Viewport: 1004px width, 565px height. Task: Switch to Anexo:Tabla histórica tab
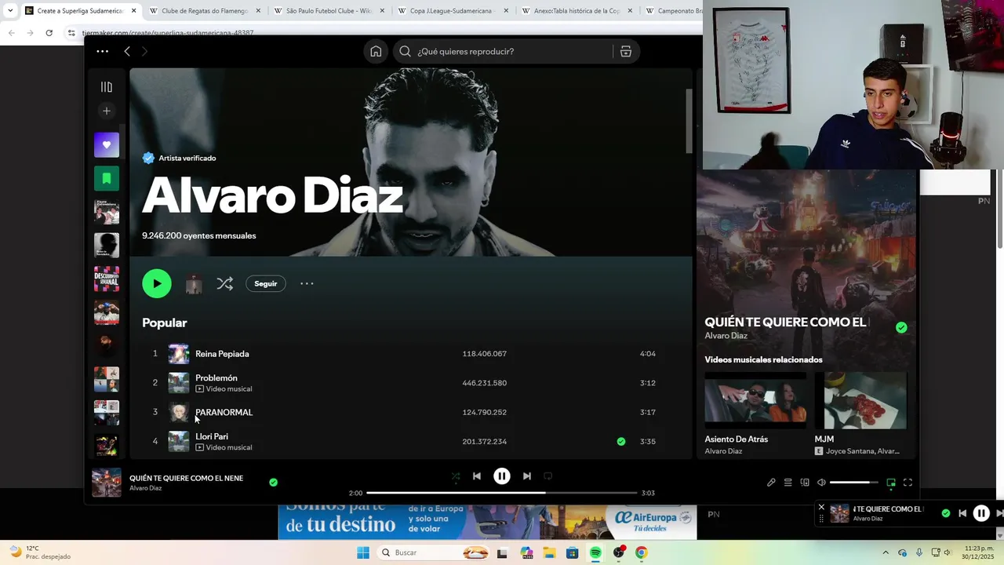tap(576, 11)
